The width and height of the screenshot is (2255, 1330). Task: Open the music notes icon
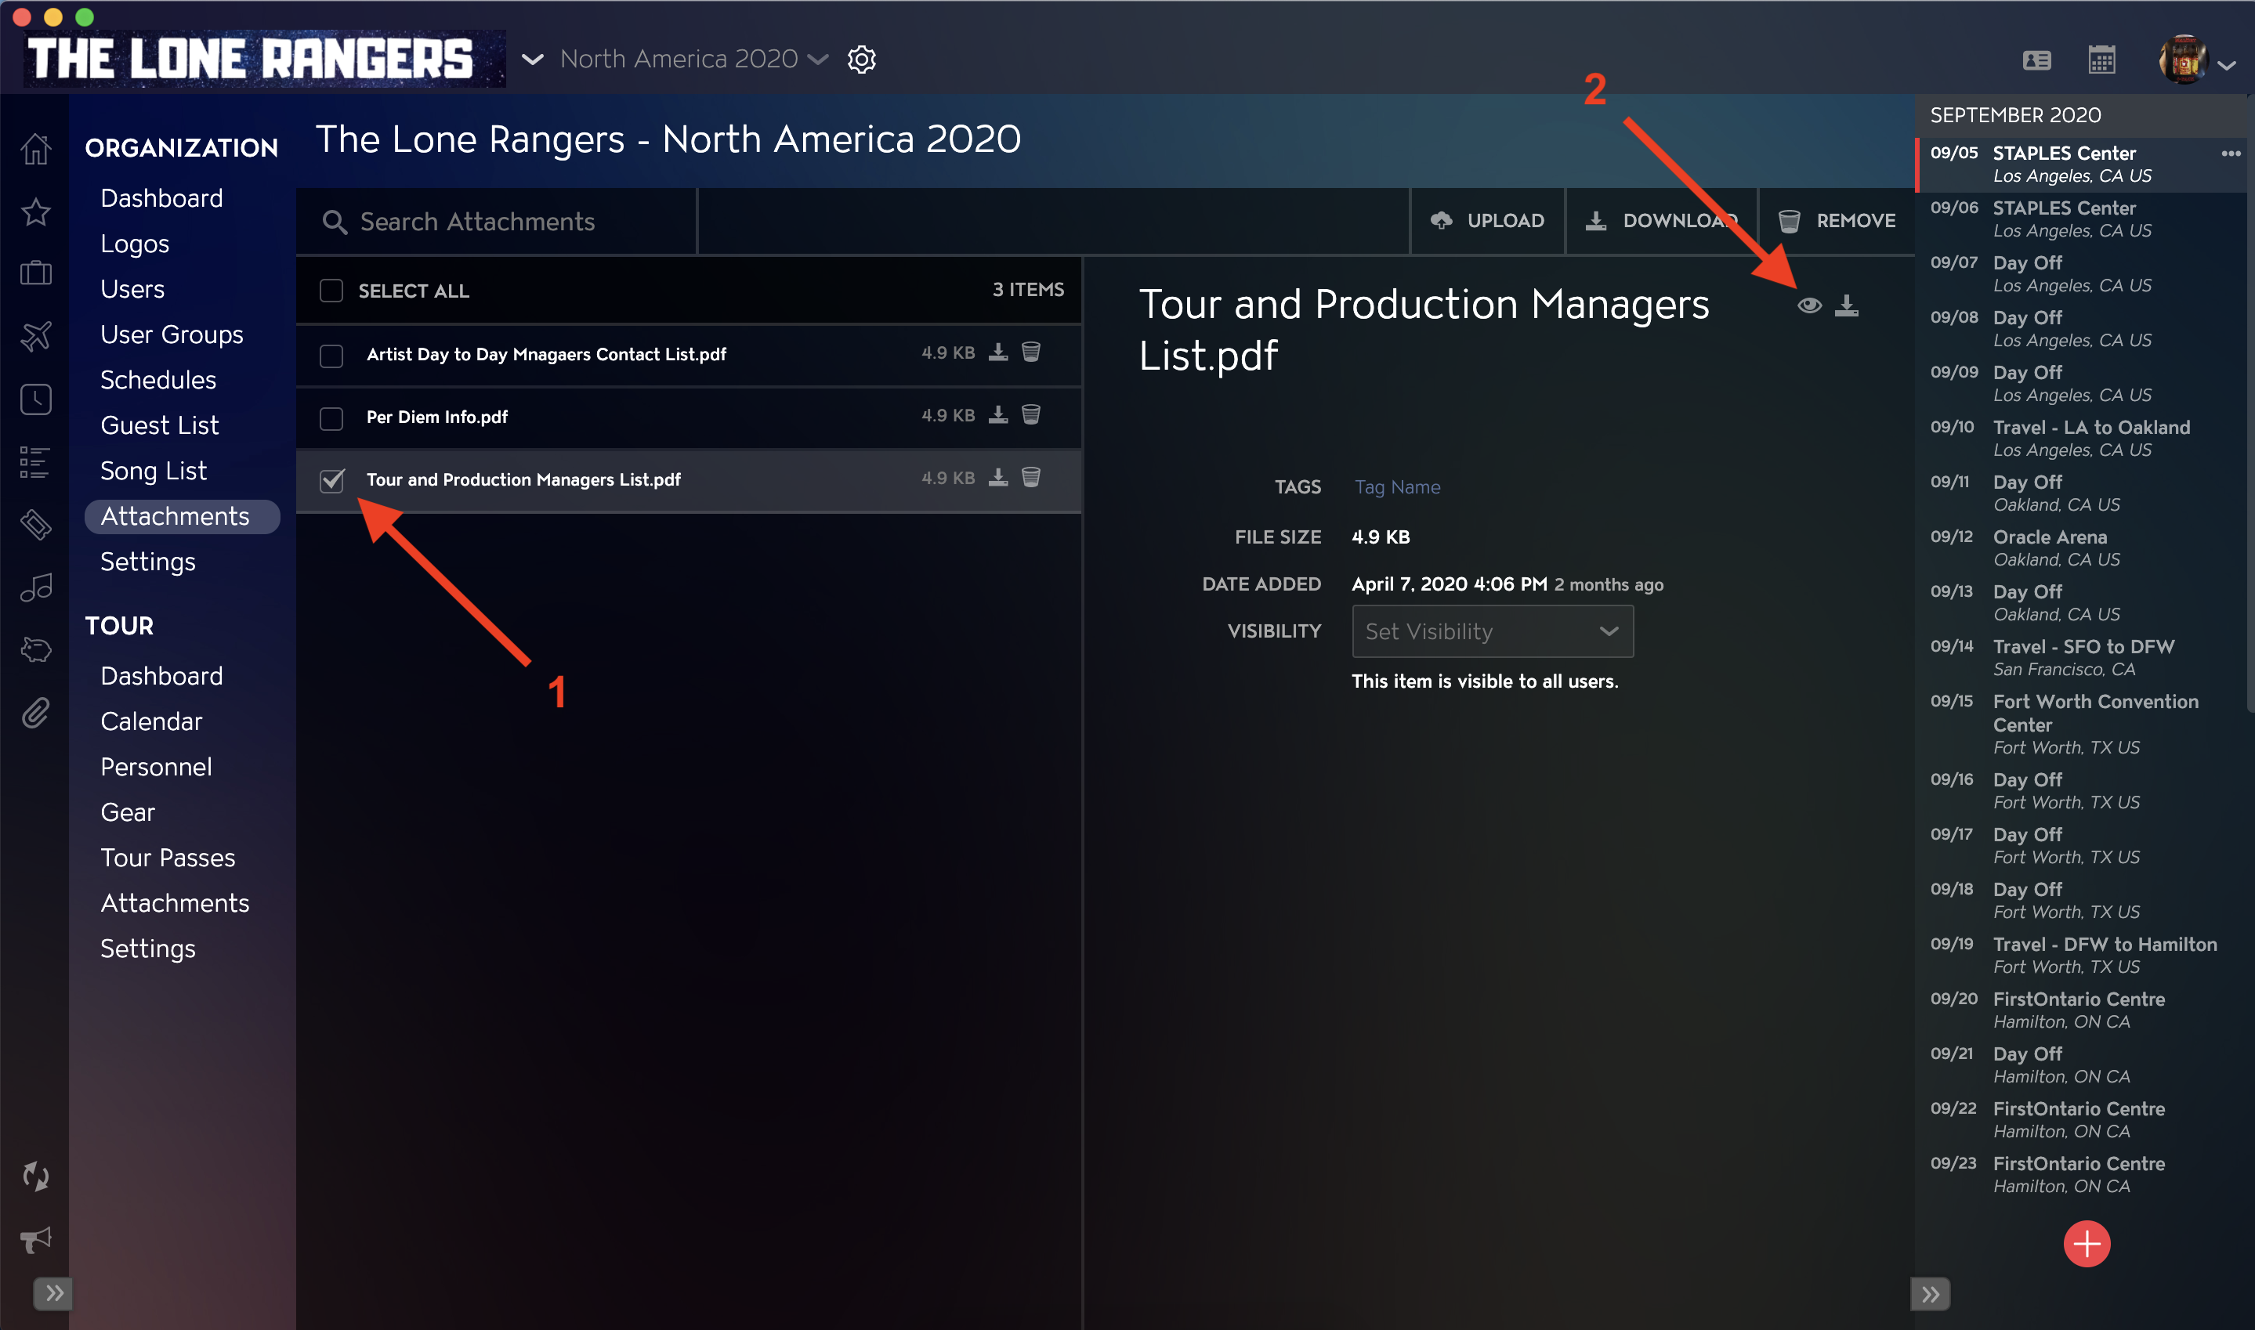pos(36,588)
